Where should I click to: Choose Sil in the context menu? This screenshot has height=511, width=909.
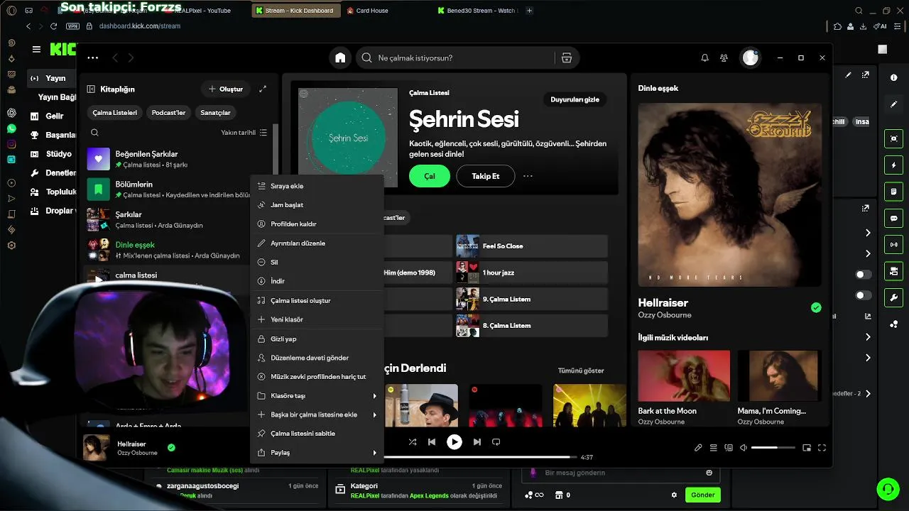click(316, 263)
